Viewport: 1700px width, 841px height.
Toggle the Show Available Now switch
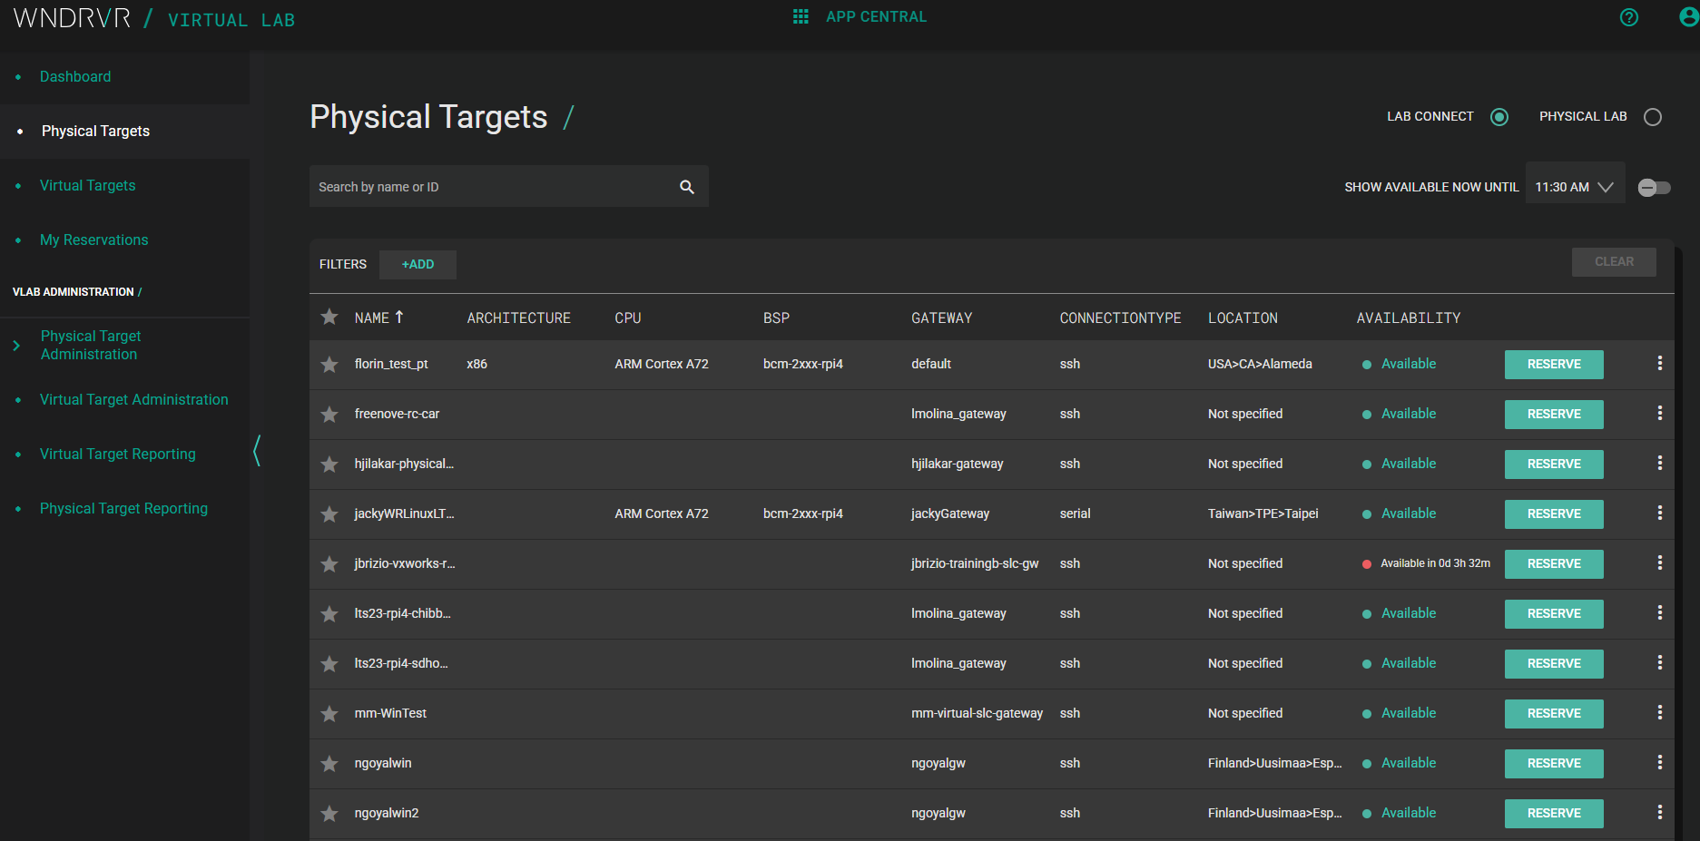(x=1654, y=188)
